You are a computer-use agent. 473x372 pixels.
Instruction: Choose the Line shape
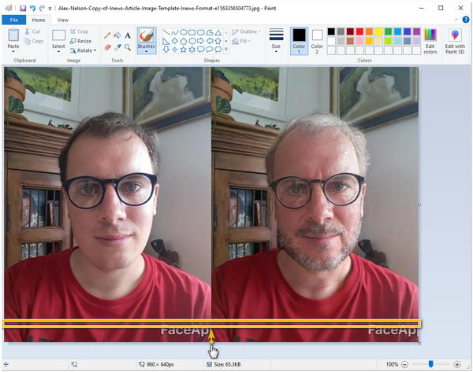tap(166, 32)
